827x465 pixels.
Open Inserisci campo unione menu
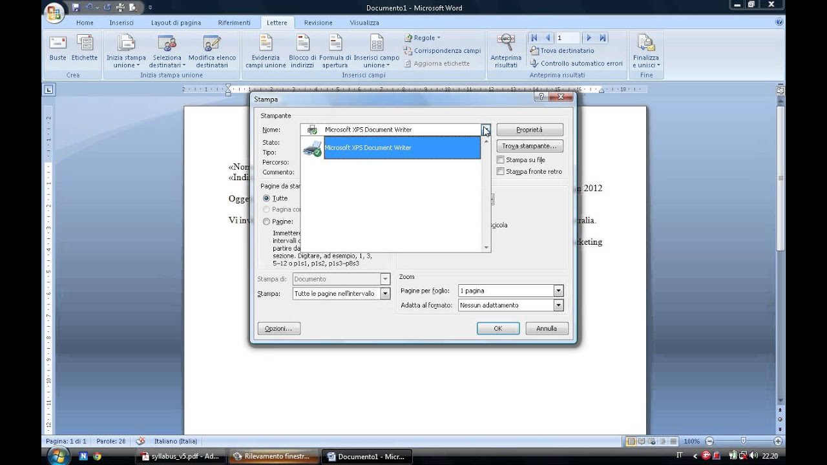pos(377,52)
